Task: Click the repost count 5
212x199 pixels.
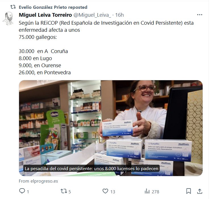Action: (x=70, y=192)
